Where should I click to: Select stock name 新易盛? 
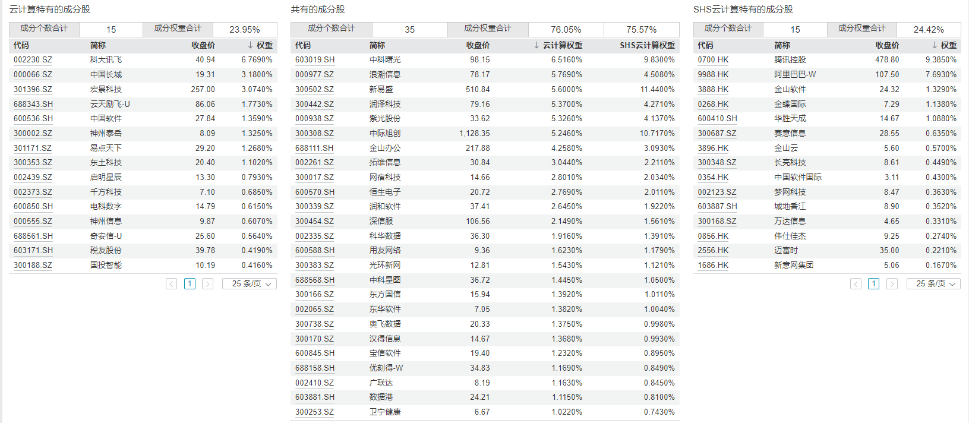coord(381,89)
